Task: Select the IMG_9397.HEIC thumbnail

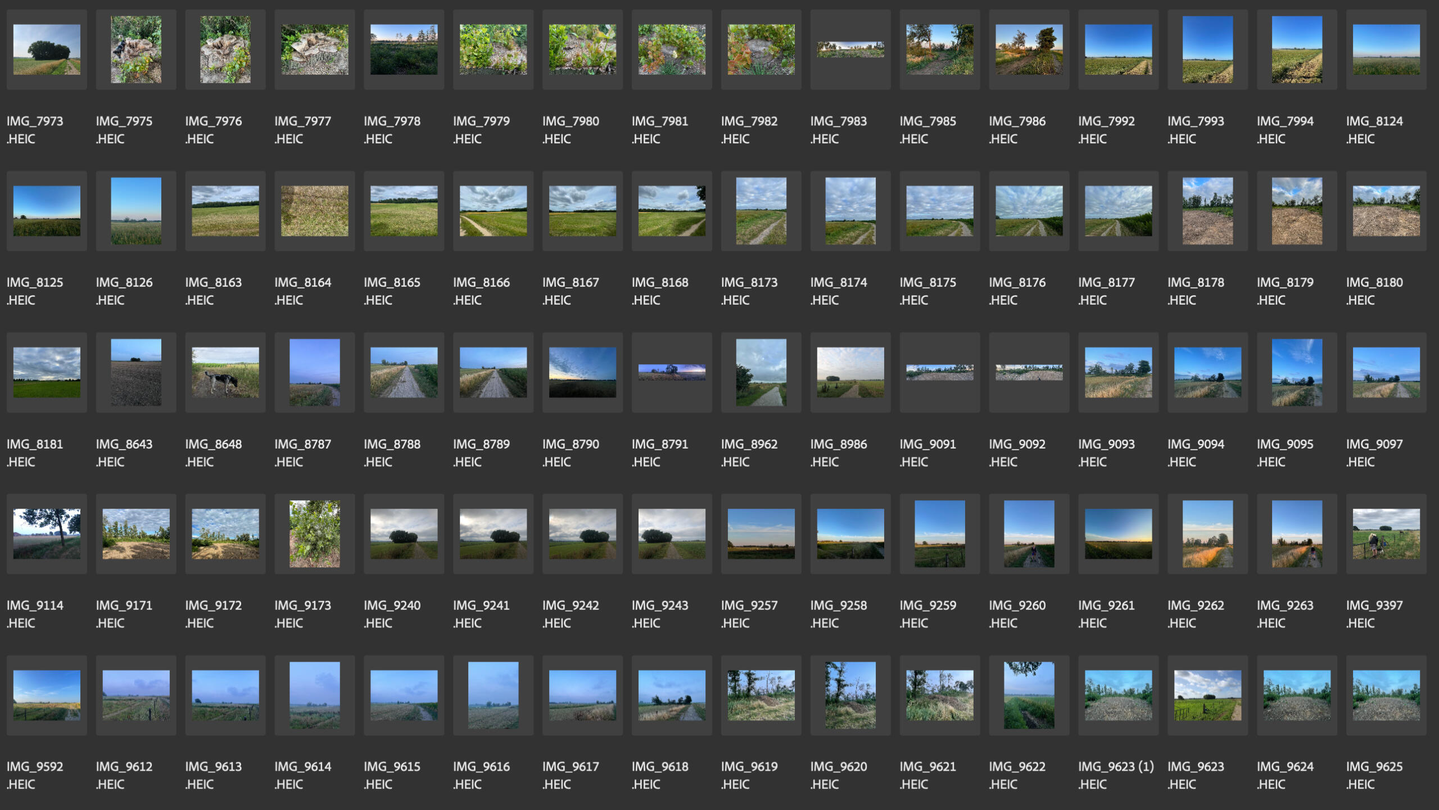Action: click(1386, 533)
